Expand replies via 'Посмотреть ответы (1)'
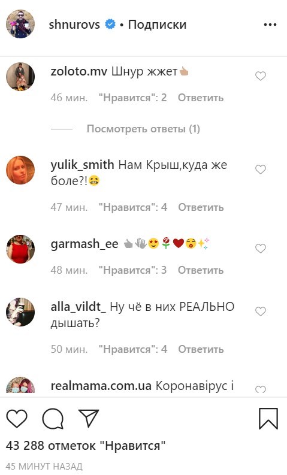The width and height of the screenshot is (287, 475). pyautogui.click(x=143, y=129)
